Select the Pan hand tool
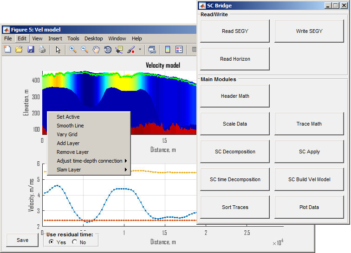Screen dimensions: 351x253 [96, 50]
